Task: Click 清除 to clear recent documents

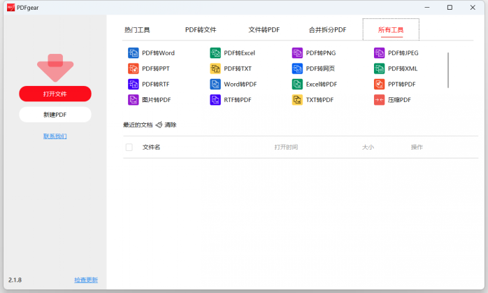Action: point(170,125)
